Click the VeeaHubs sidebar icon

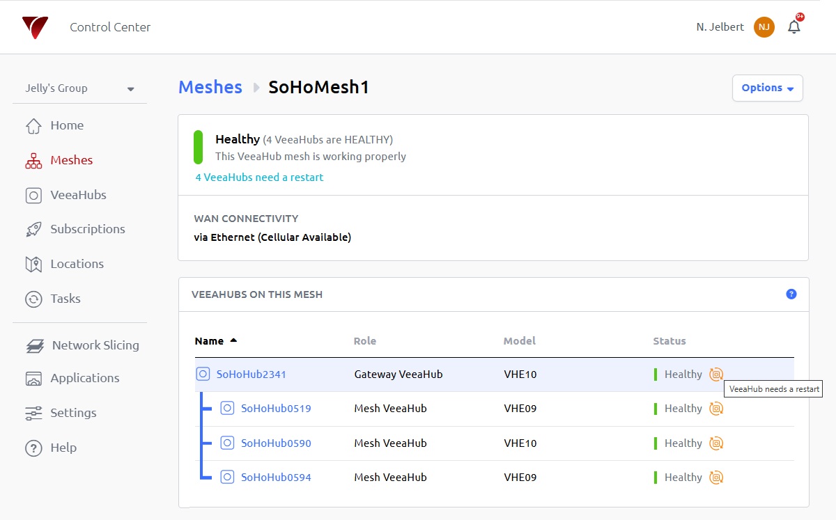point(33,196)
